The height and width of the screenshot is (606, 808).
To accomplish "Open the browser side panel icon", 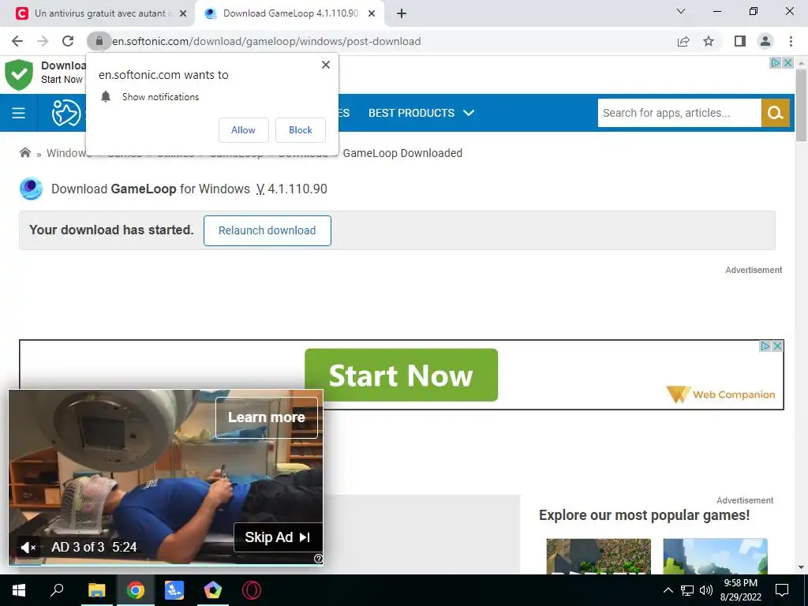I will point(740,41).
